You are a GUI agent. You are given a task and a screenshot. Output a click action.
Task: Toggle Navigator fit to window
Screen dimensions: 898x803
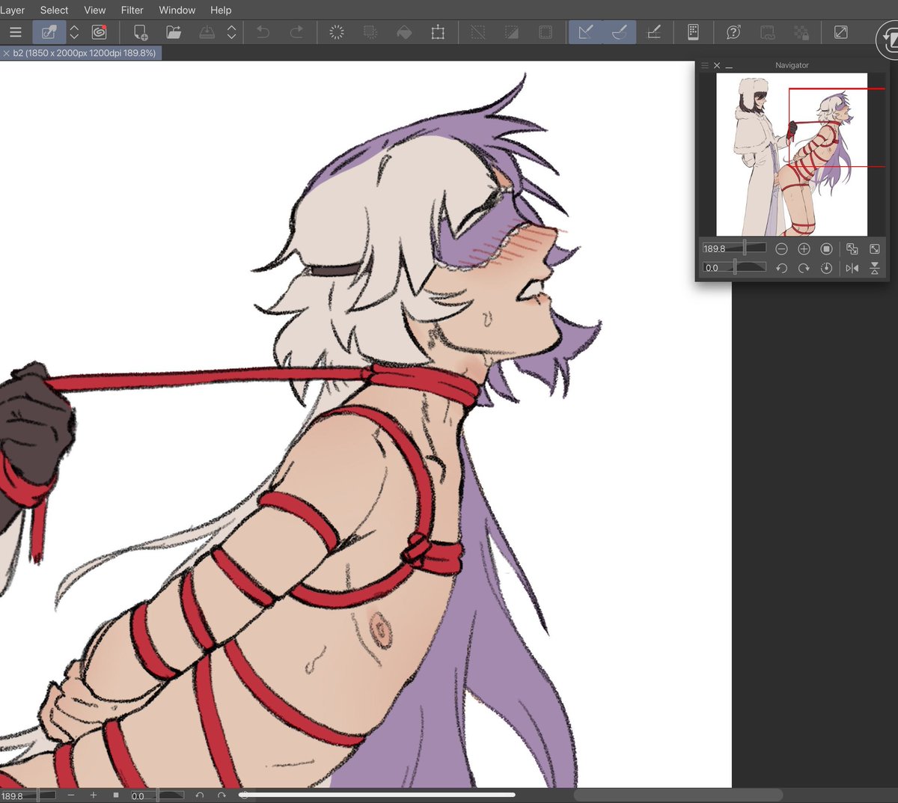click(874, 248)
